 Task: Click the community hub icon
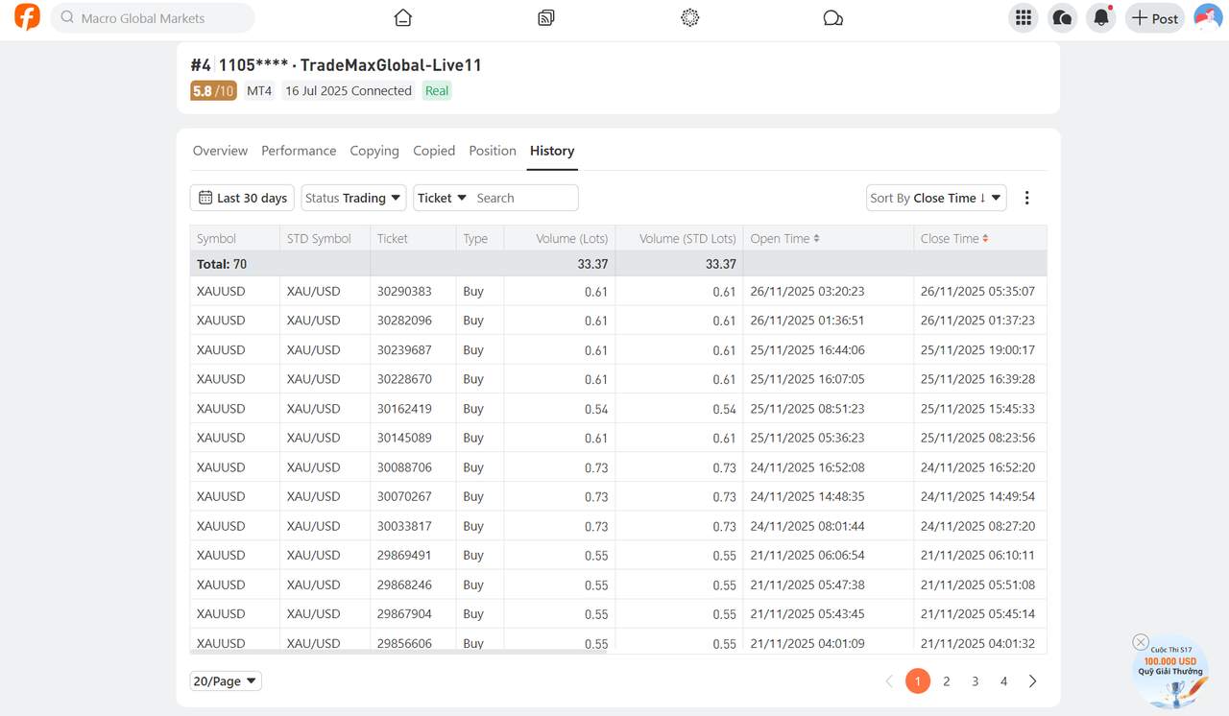[689, 16]
